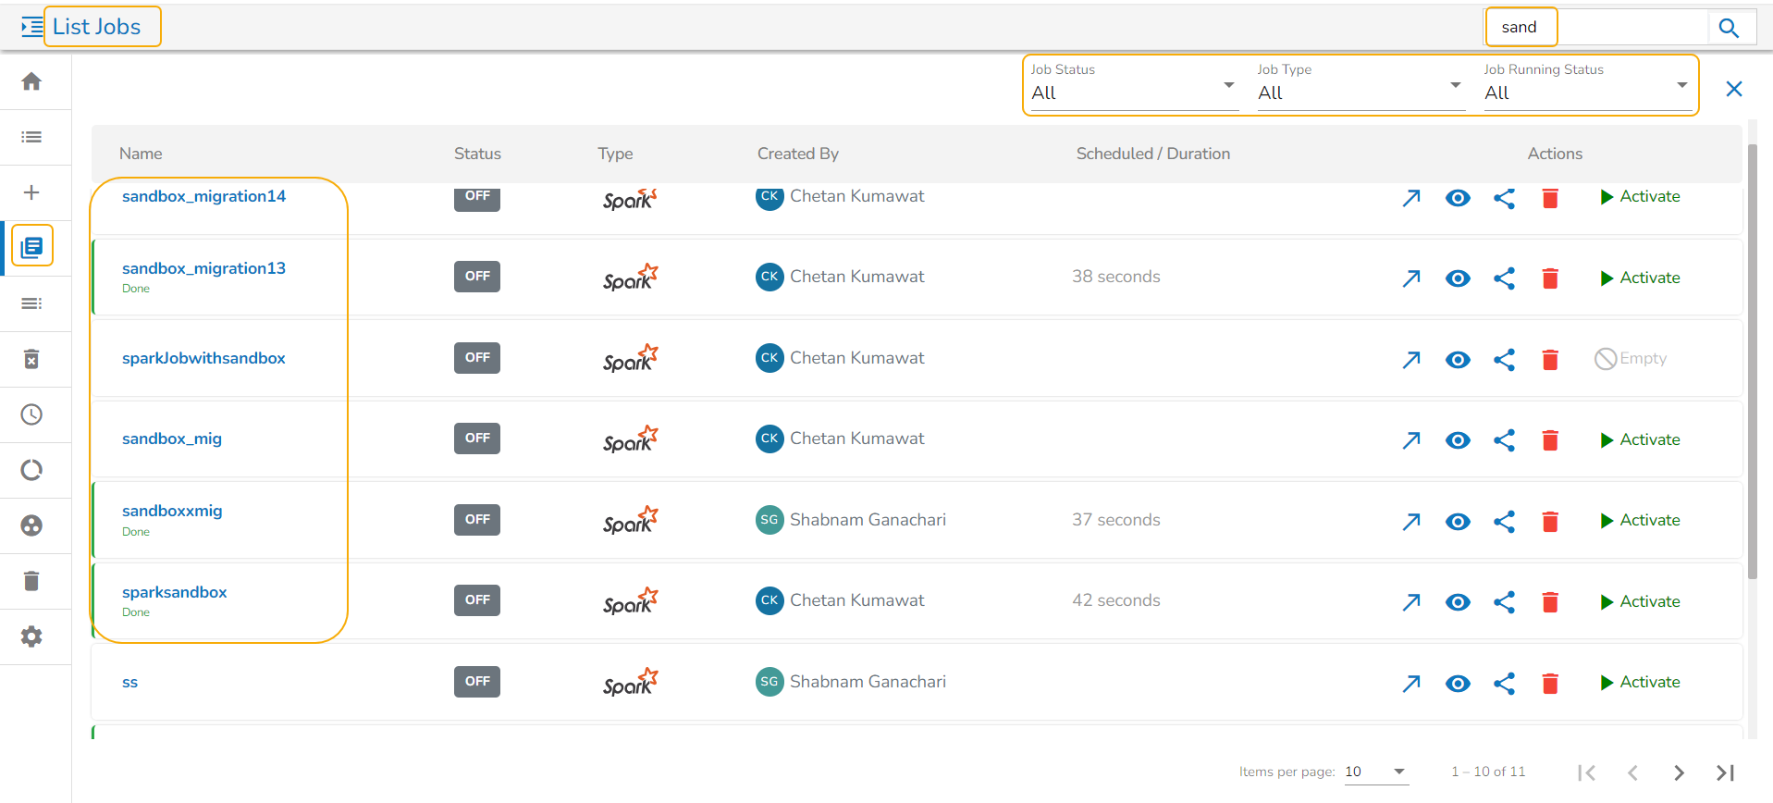Activate the sandboxxmig job
Viewport: 1773px width, 803px height.
(x=1640, y=521)
